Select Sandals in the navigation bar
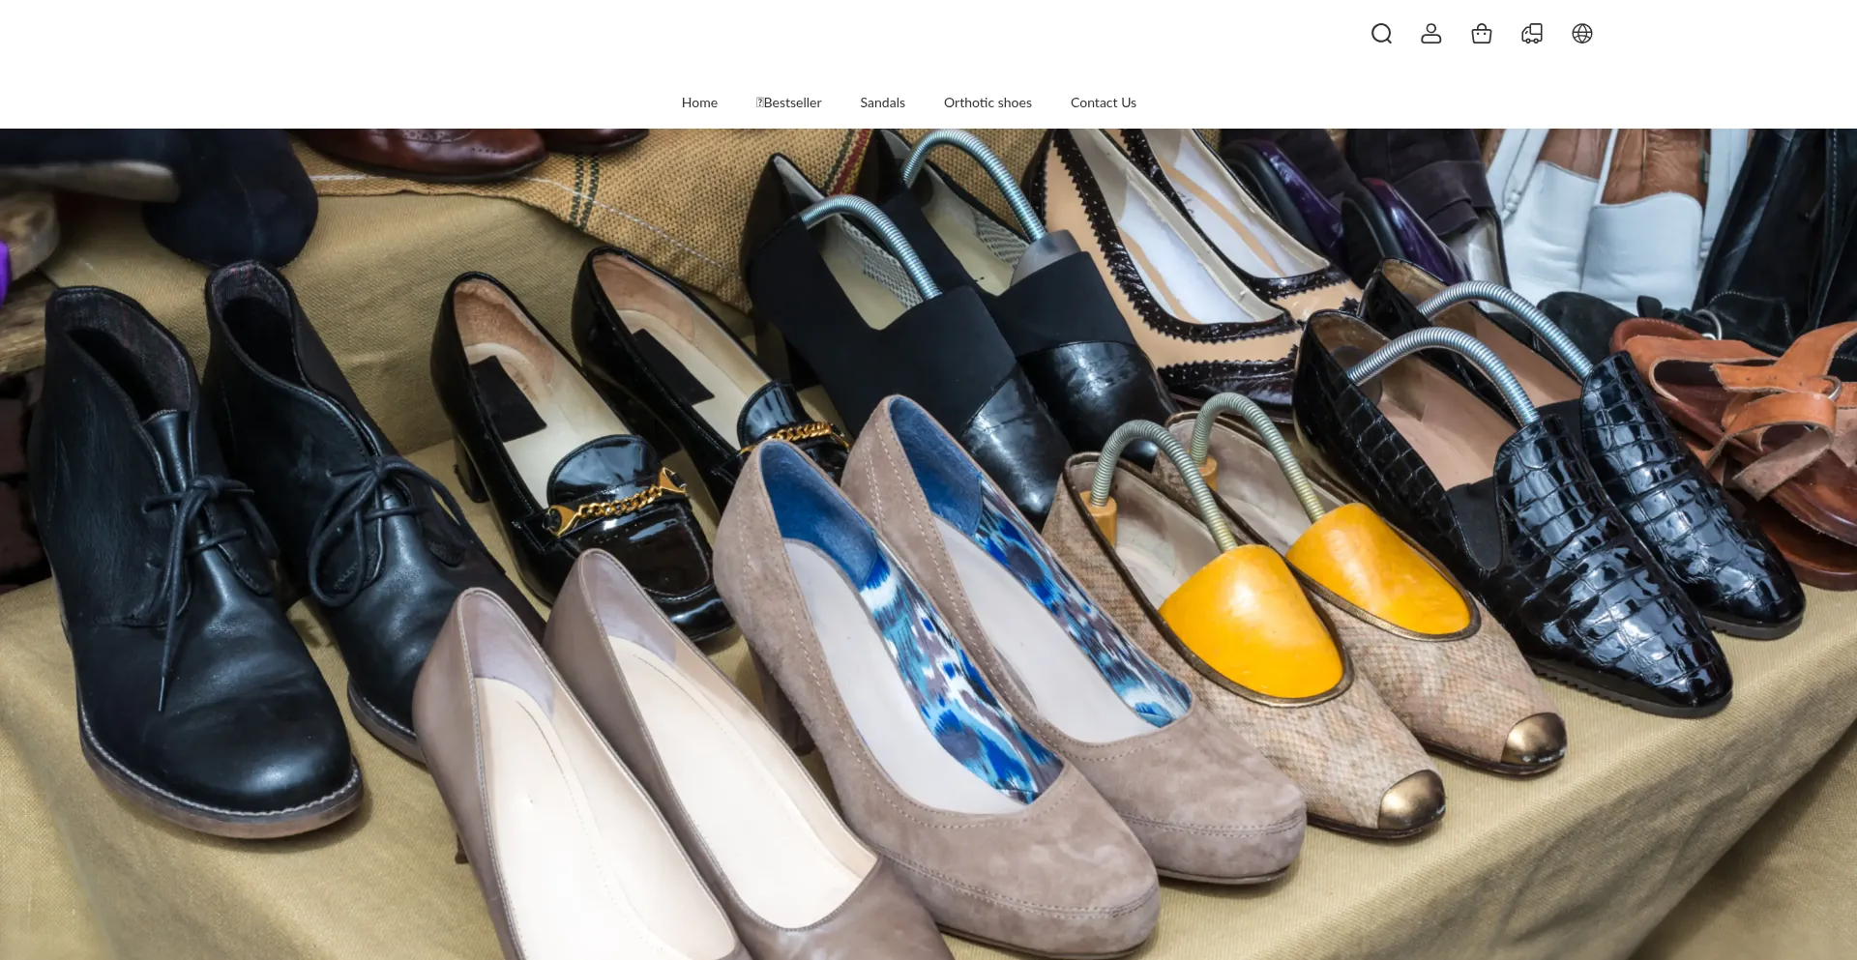This screenshot has width=1857, height=960. [882, 102]
